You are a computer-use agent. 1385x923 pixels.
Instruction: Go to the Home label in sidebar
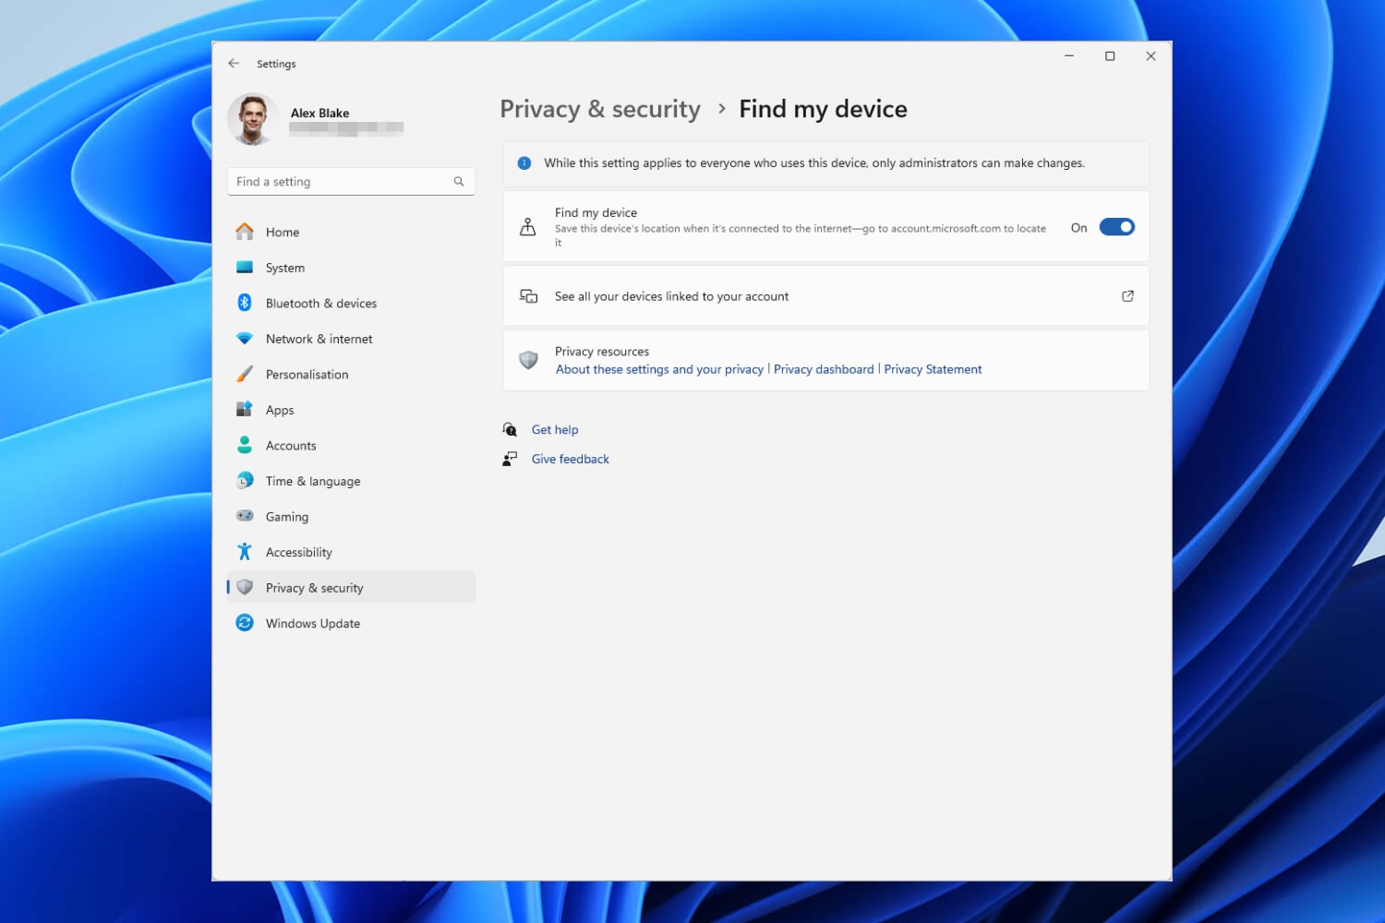click(283, 233)
